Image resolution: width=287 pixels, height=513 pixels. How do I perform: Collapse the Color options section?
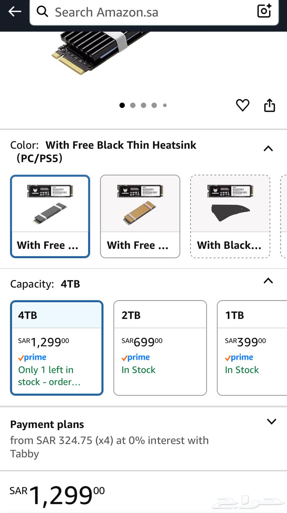coord(268,149)
